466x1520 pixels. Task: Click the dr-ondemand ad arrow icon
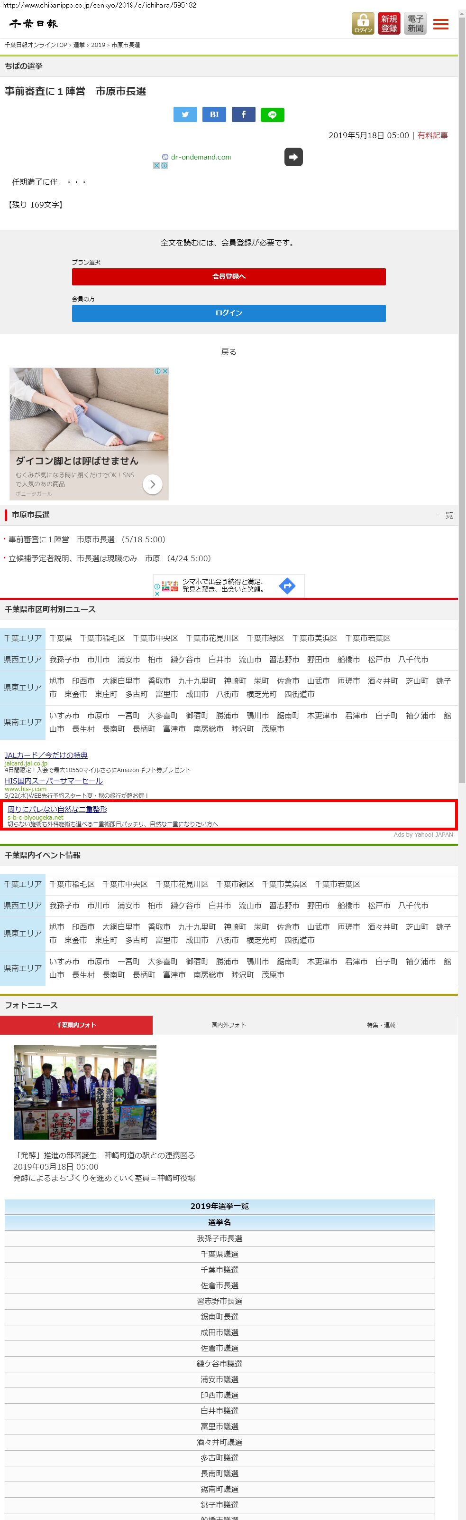[x=293, y=157]
